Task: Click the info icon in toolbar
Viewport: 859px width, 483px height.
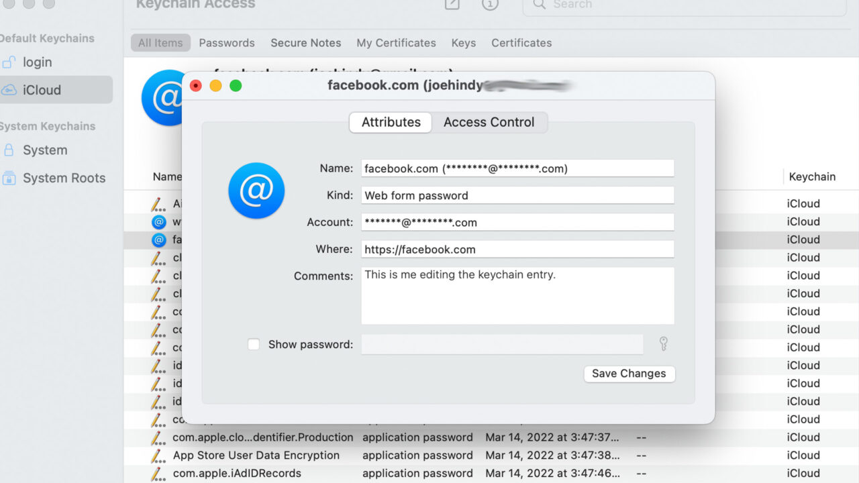Action: 490,5
